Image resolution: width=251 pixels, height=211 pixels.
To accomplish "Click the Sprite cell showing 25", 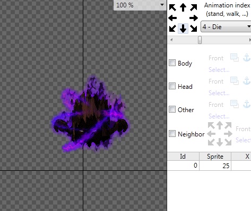I will 215,166.
